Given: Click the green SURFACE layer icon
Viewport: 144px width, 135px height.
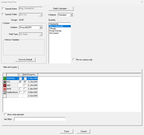Looking at the screenshot, I should point(5,78).
